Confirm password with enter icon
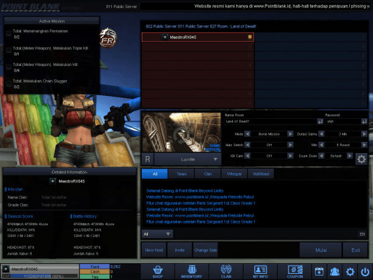 click(x=364, y=122)
